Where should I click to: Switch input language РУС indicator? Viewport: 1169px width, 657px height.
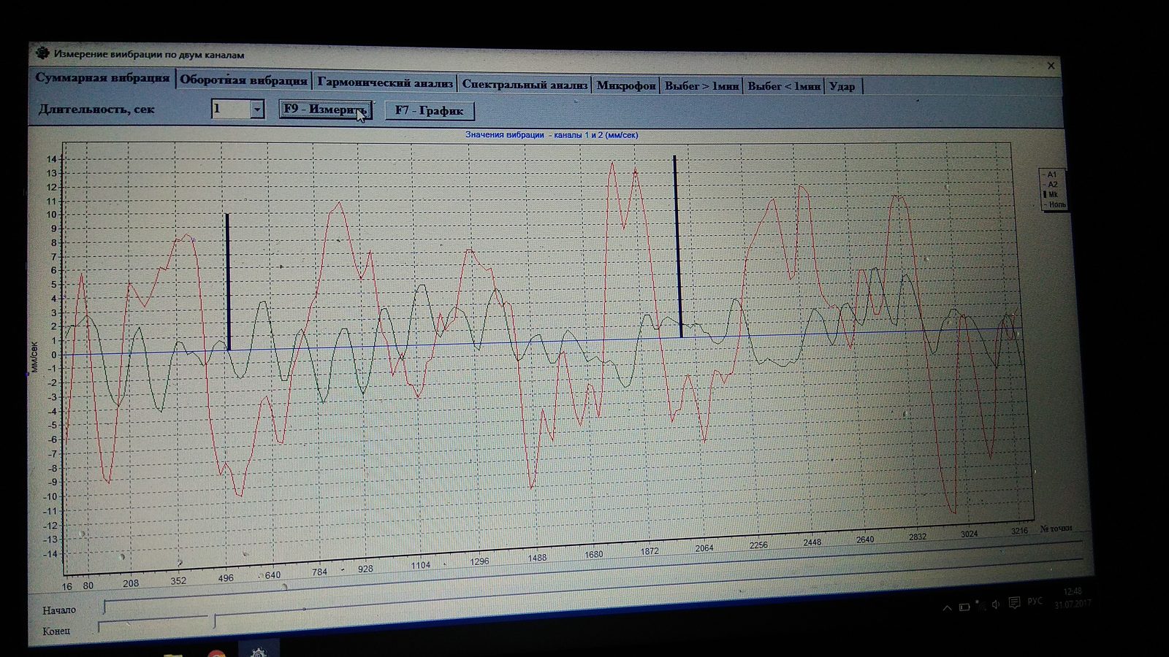[x=1035, y=602]
